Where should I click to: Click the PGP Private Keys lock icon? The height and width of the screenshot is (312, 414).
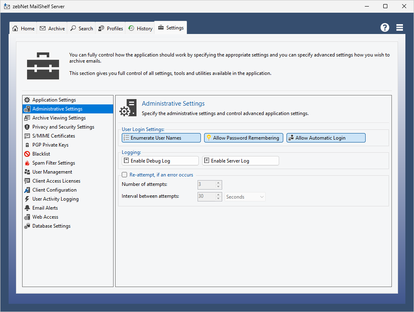[x=27, y=145]
